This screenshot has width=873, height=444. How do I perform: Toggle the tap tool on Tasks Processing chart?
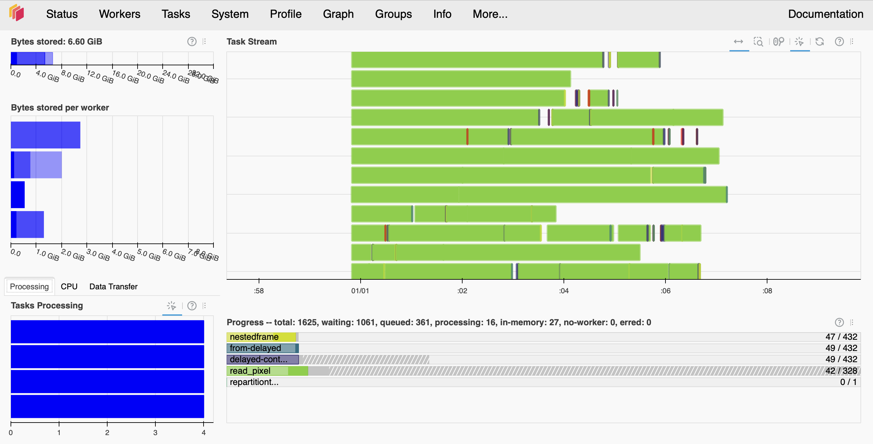(172, 305)
